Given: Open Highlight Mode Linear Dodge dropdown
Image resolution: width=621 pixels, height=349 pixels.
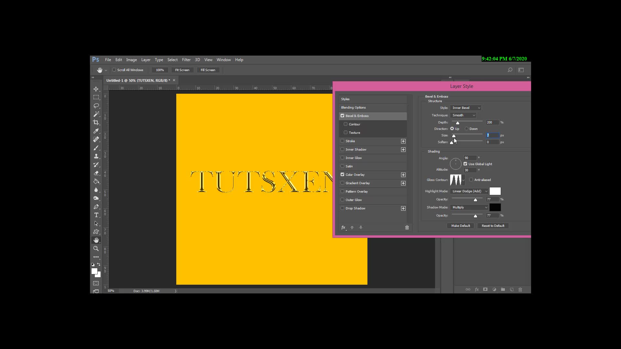Looking at the screenshot, I should (x=469, y=191).
